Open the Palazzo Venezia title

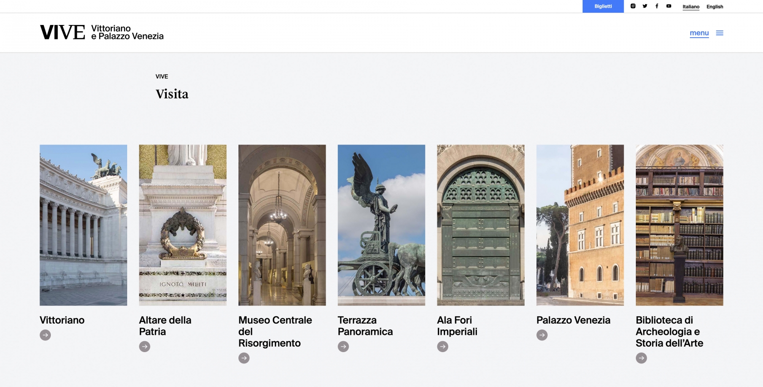click(573, 320)
